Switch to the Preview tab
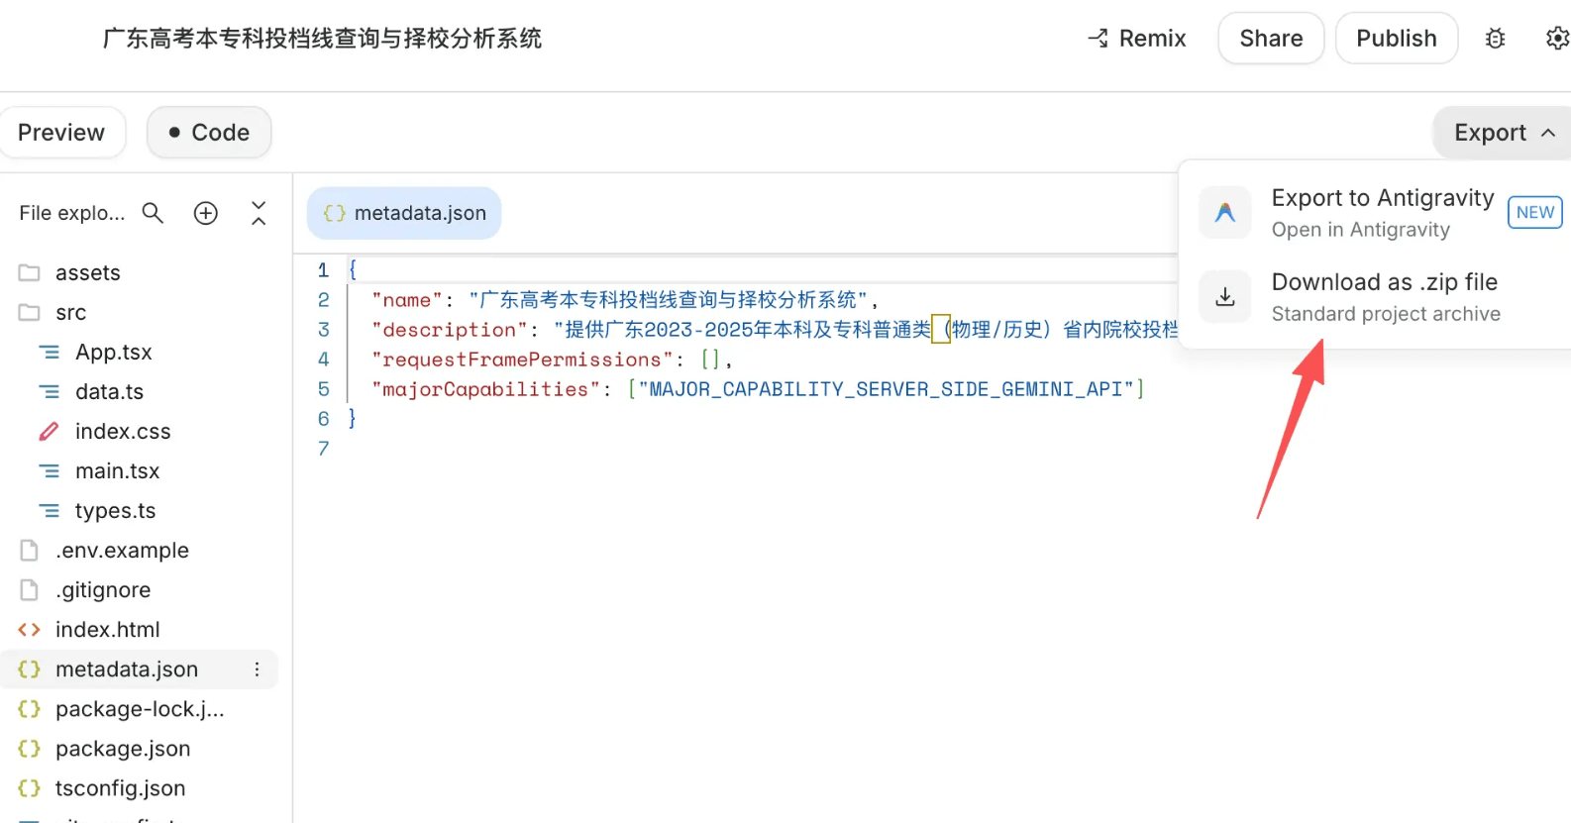1571x823 pixels. pos(61,133)
